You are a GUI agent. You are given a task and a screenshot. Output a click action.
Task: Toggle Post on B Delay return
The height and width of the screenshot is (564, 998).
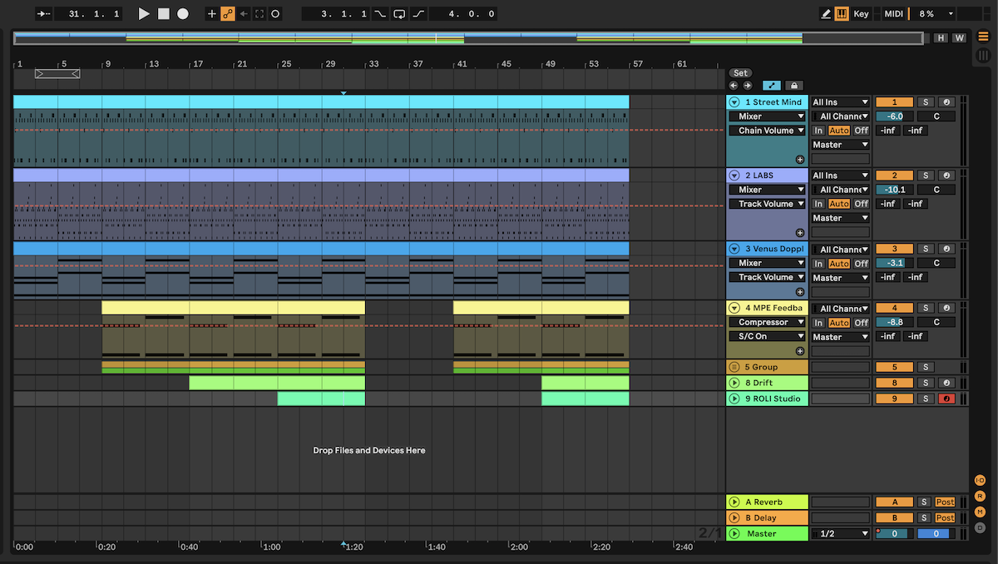(x=945, y=517)
